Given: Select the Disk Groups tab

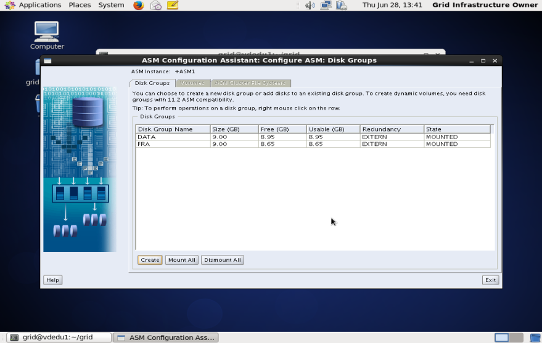Looking at the screenshot, I should 152,83.
